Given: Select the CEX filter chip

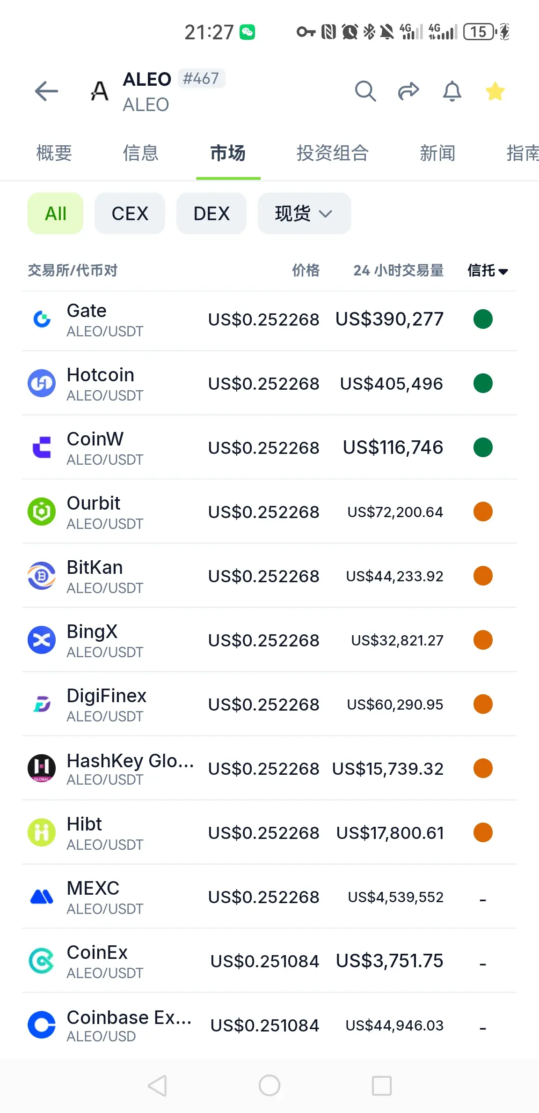Looking at the screenshot, I should point(130,214).
